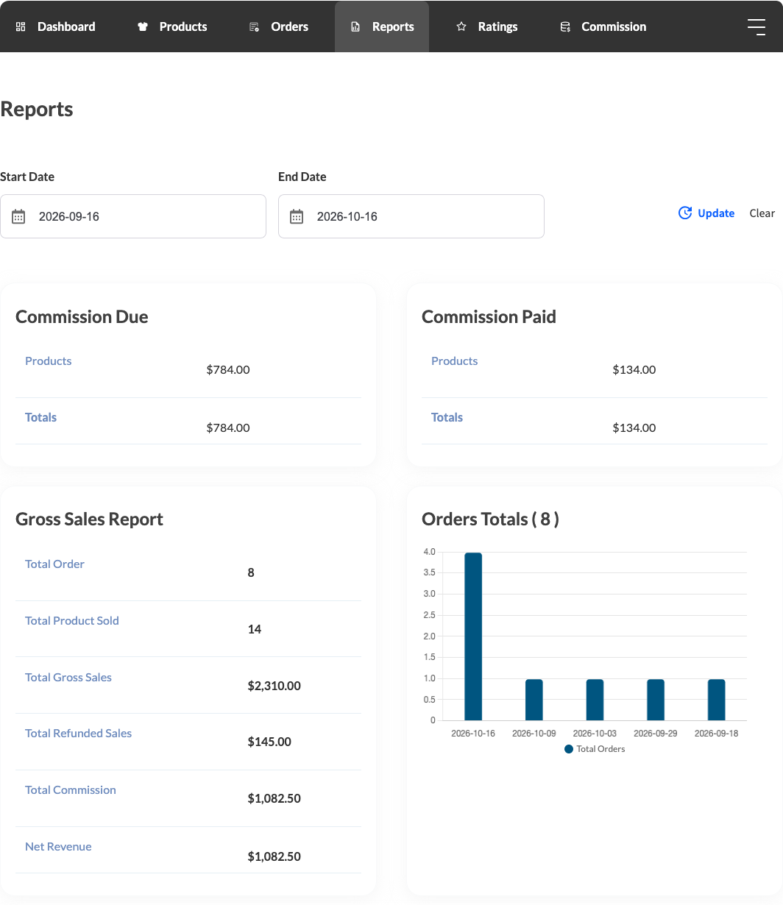Click the 2026-10-03 chart bar
Viewport: 783px width, 905px height.
pyautogui.click(x=595, y=700)
